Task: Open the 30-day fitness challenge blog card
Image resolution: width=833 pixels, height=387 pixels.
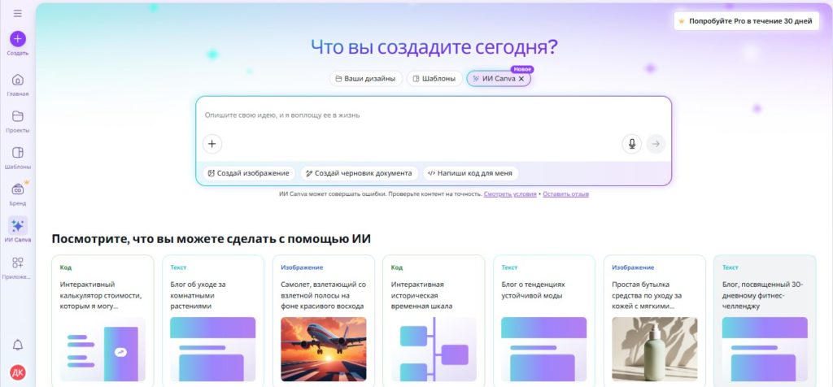Action: [765, 321]
